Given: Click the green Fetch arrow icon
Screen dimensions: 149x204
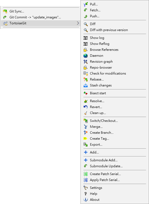Looking at the screenshot, I should pyautogui.click(x=86, y=10).
